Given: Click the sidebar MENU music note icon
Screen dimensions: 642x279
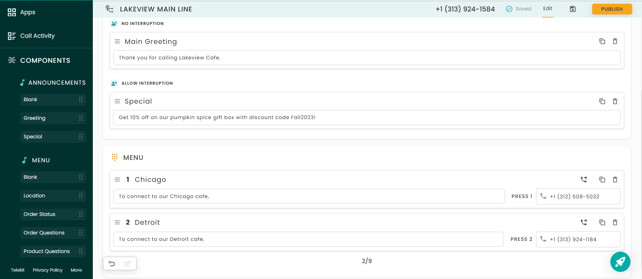Looking at the screenshot, I should 24,160.
